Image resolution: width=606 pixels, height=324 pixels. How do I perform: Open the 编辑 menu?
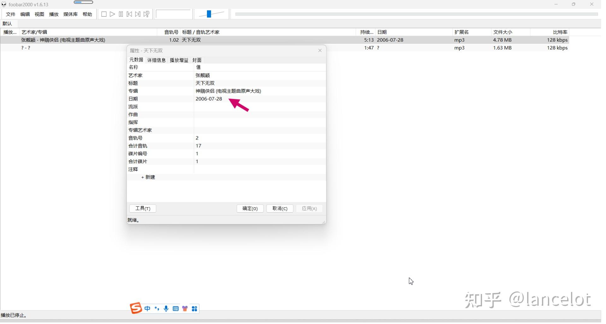(x=25, y=14)
